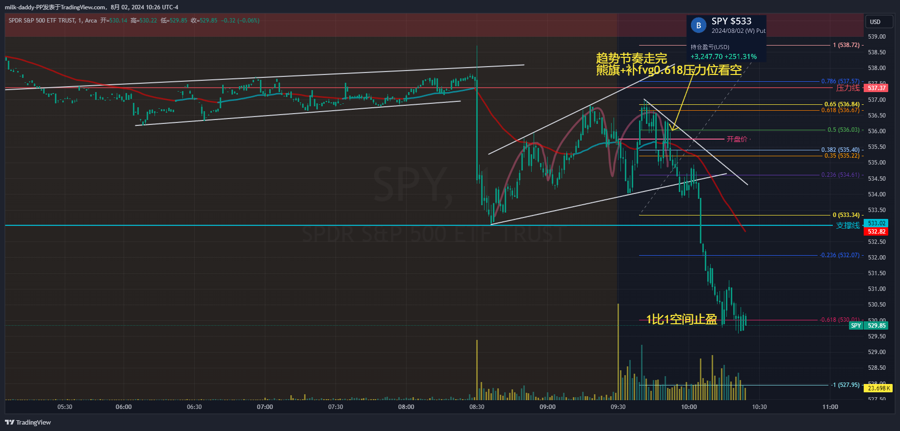
Task: Click the yellow 23.698K volume tag
Action: tap(878, 388)
